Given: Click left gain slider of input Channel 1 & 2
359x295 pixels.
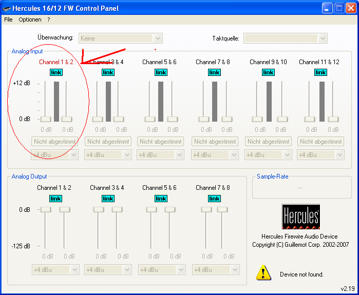Looking at the screenshot, I should pyautogui.click(x=46, y=119).
